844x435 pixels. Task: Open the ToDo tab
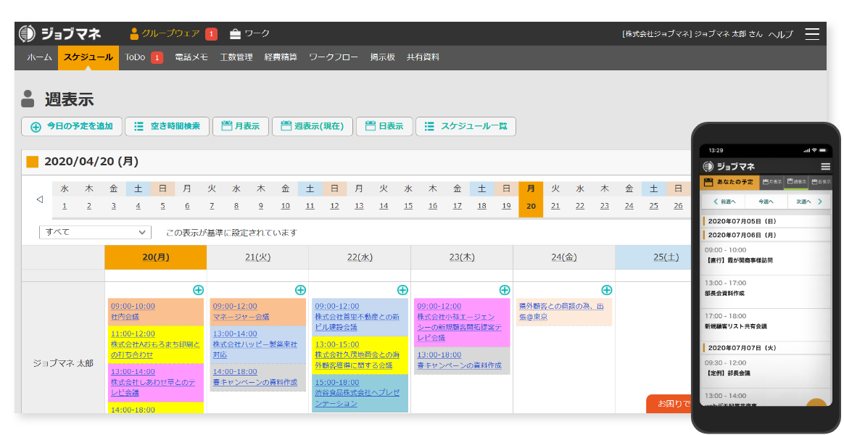(135, 57)
